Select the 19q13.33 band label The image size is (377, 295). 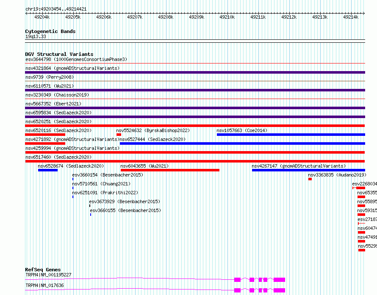coord(36,36)
